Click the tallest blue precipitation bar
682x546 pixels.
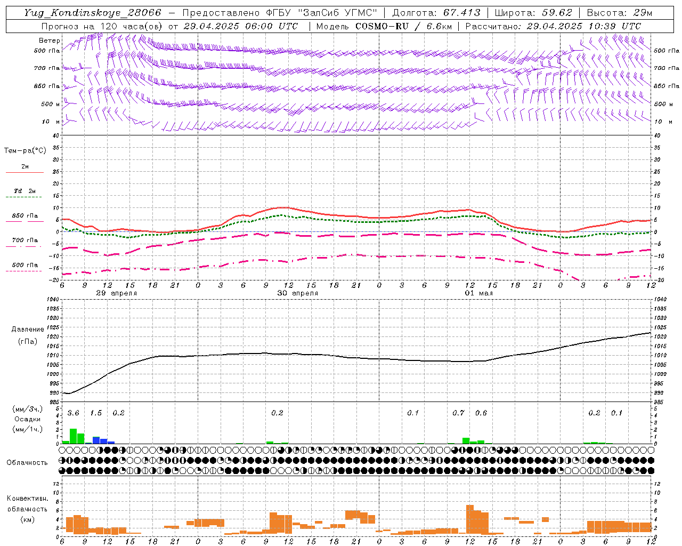click(x=96, y=440)
